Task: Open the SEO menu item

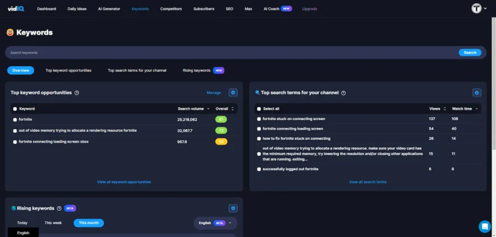Action: (229, 9)
